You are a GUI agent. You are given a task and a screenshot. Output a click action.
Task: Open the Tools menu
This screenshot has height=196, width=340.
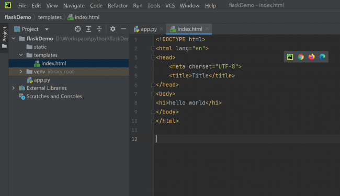click(154, 6)
